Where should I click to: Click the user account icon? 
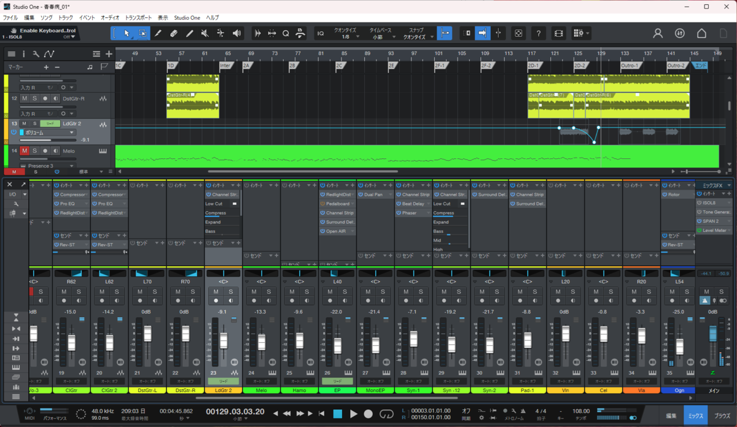(658, 33)
